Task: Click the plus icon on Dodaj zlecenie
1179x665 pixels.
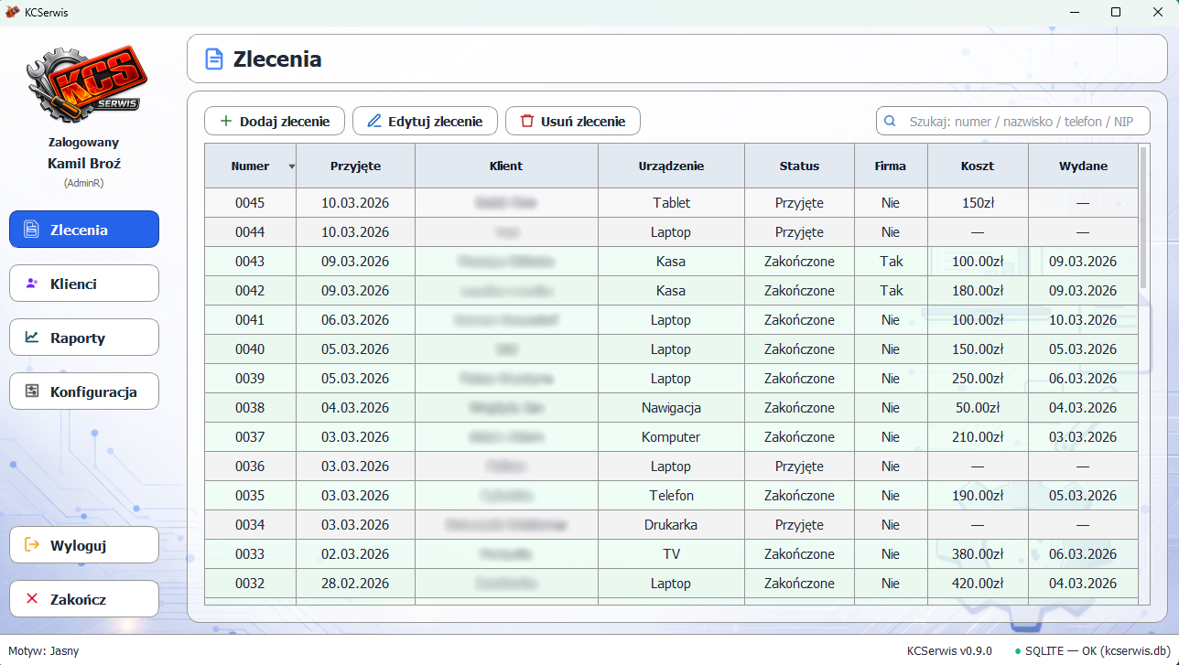Action: pyautogui.click(x=225, y=121)
